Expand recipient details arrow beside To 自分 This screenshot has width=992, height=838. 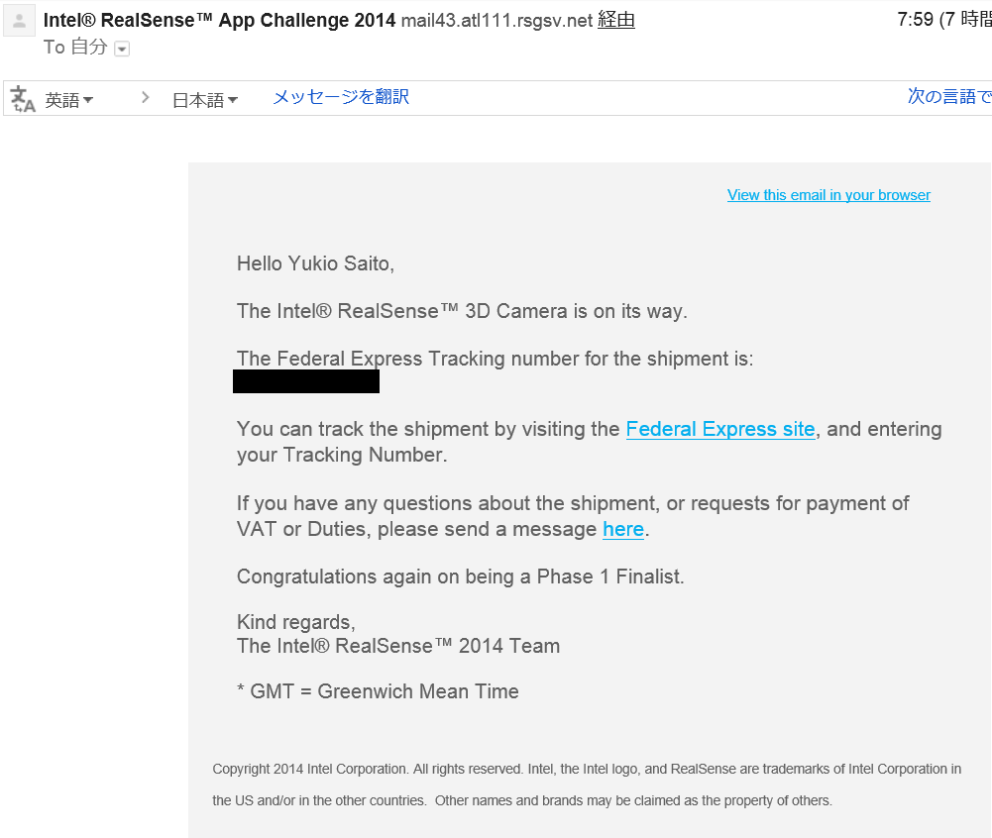[x=122, y=49]
